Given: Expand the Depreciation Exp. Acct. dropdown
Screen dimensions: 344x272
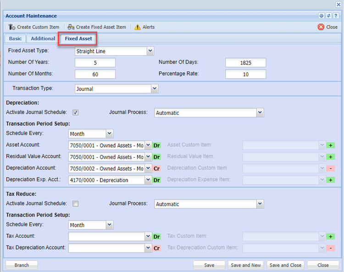Looking at the screenshot, I should pos(148,180).
